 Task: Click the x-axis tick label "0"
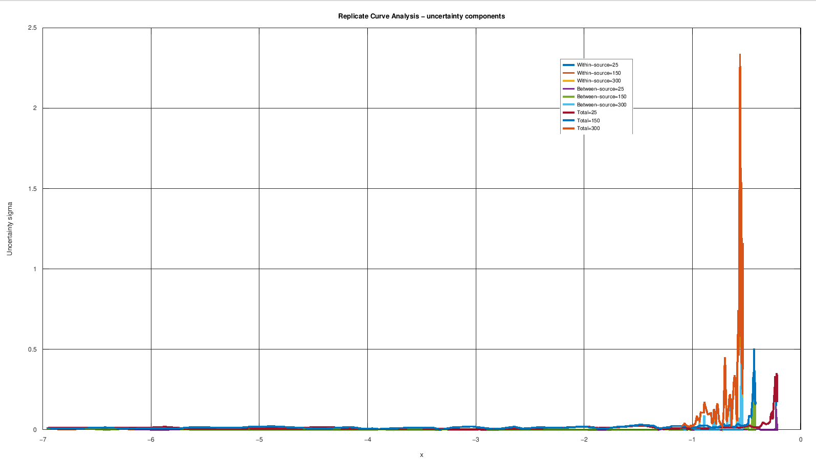(801, 440)
